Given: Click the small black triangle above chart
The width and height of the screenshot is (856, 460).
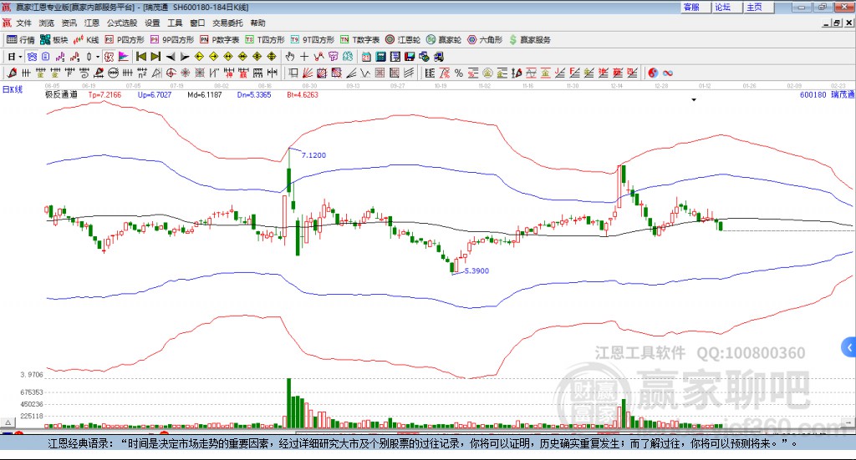Looking at the screenshot, I should pyautogui.click(x=694, y=99).
